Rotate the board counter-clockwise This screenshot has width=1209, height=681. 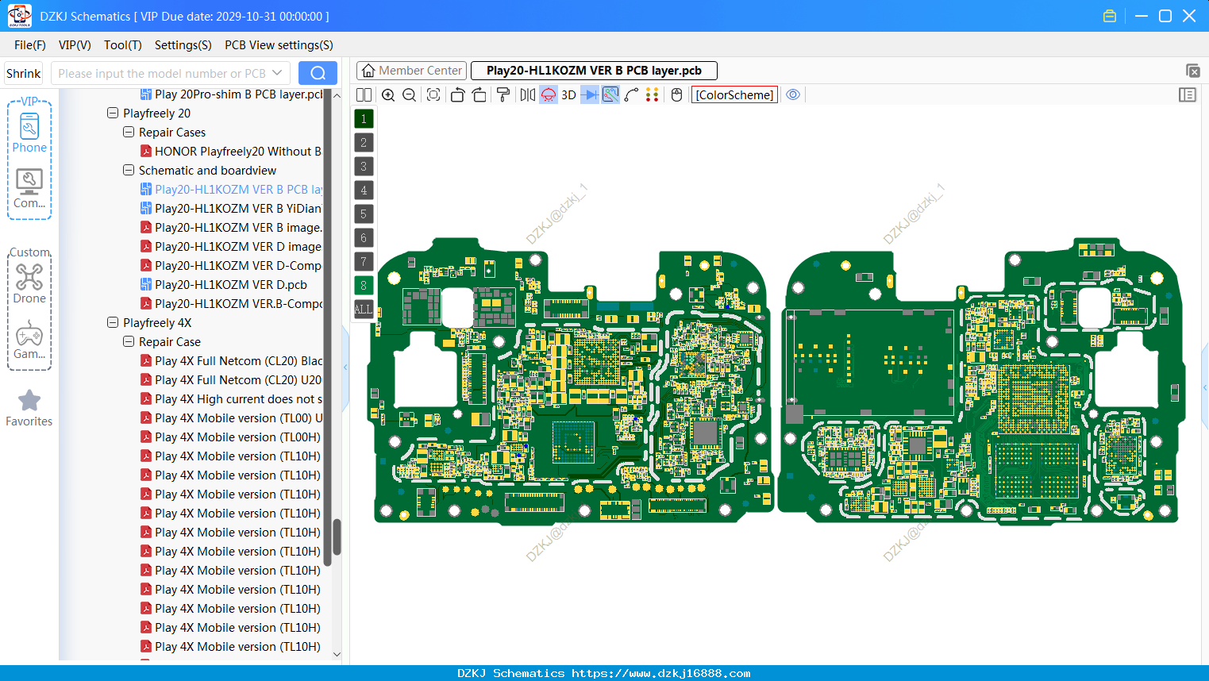click(457, 95)
